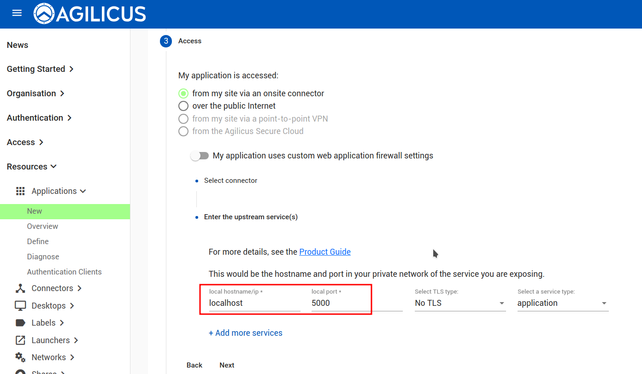Click the Applications grid icon
The height and width of the screenshot is (374, 642).
pyautogui.click(x=20, y=191)
